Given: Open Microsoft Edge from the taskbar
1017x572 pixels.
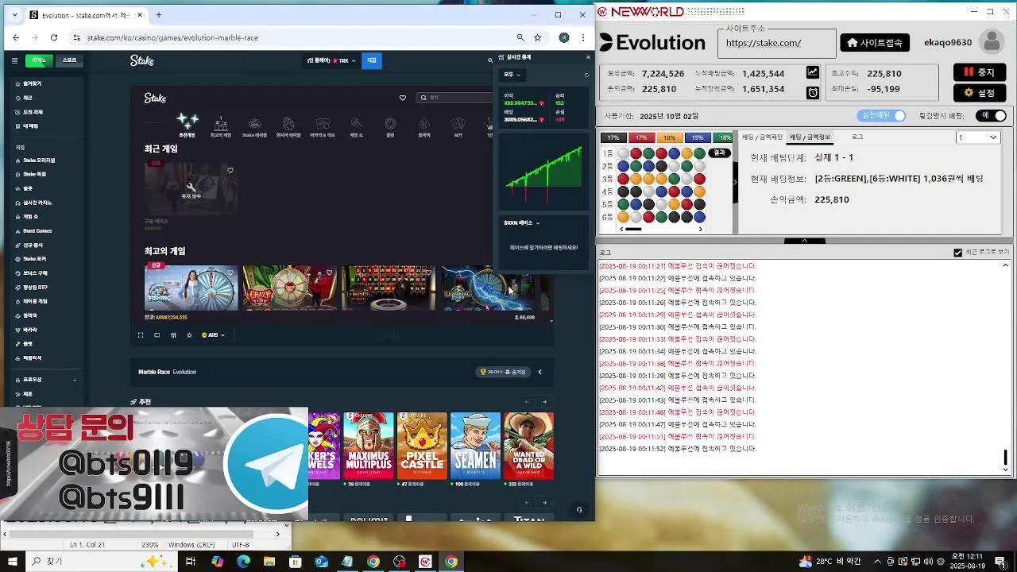Looking at the screenshot, I should pos(244,562).
